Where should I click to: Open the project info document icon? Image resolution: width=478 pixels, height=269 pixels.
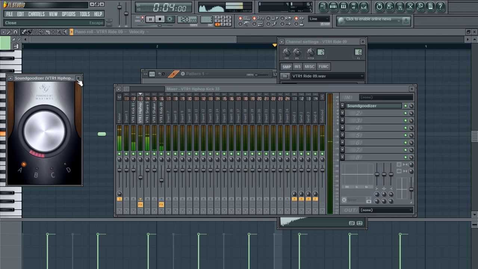pyautogui.click(x=430, y=6)
